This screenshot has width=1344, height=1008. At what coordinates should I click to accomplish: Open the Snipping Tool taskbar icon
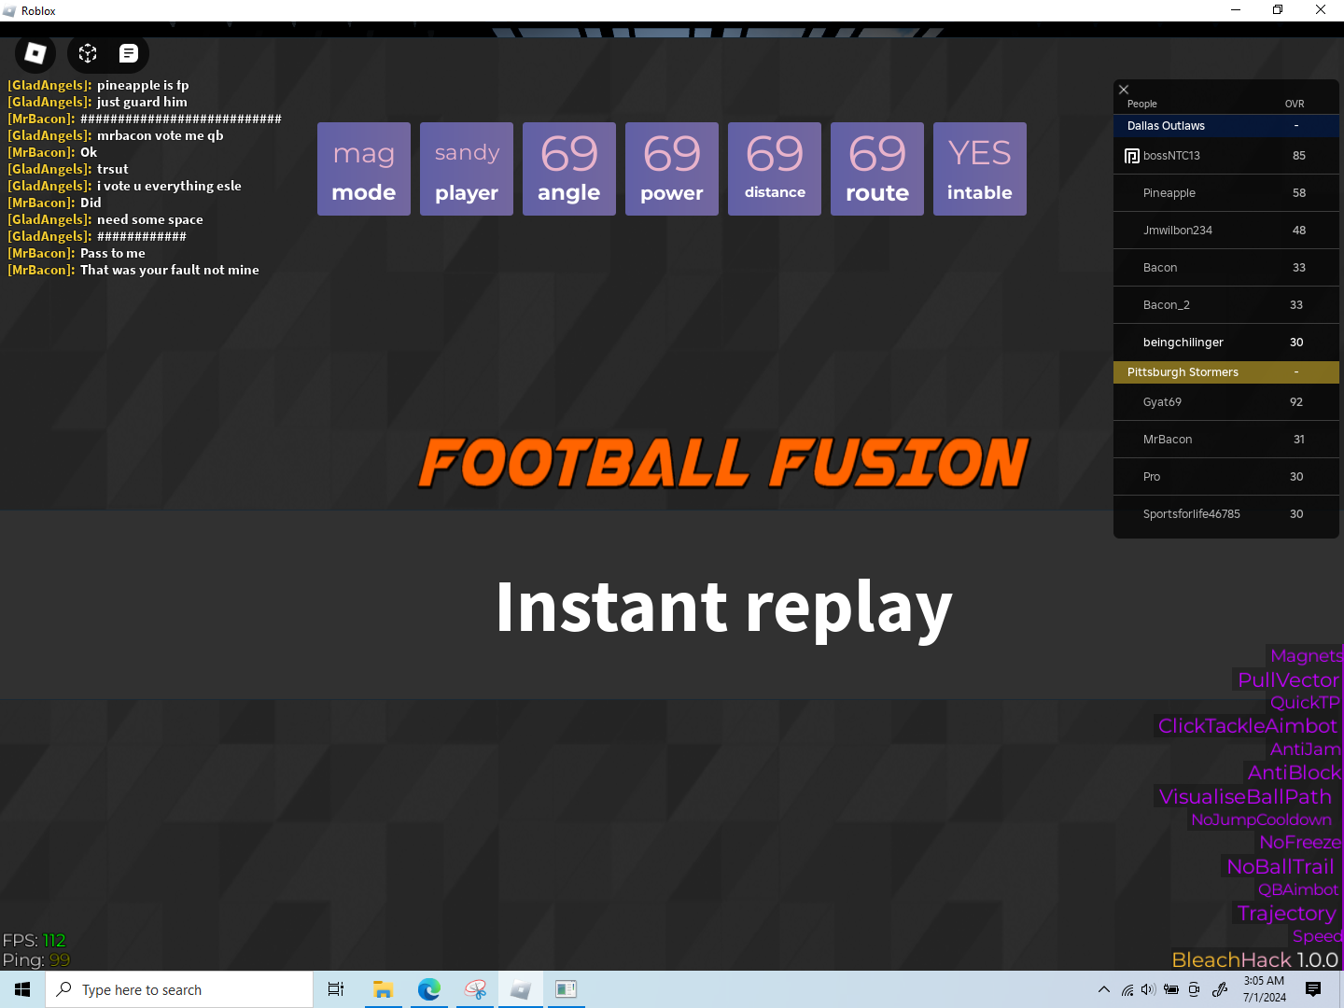tap(475, 989)
